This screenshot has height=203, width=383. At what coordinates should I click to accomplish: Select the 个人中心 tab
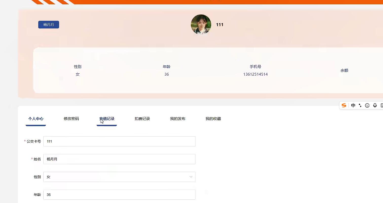pyautogui.click(x=35, y=119)
